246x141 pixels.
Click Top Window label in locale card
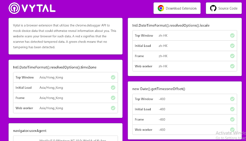click(144, 36)
